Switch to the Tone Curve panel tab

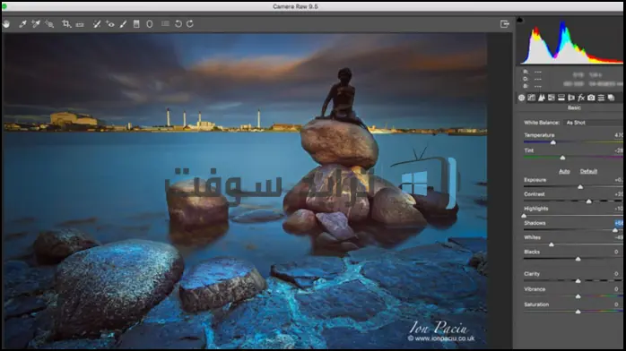[531, 98]
